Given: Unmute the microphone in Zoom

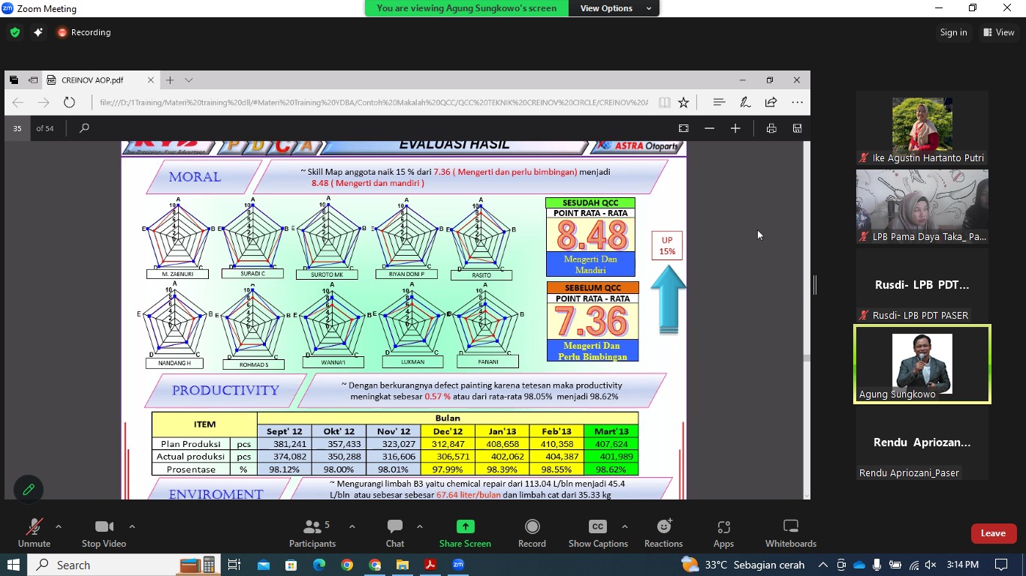Looking at the screenshot, I should (34, 533).
